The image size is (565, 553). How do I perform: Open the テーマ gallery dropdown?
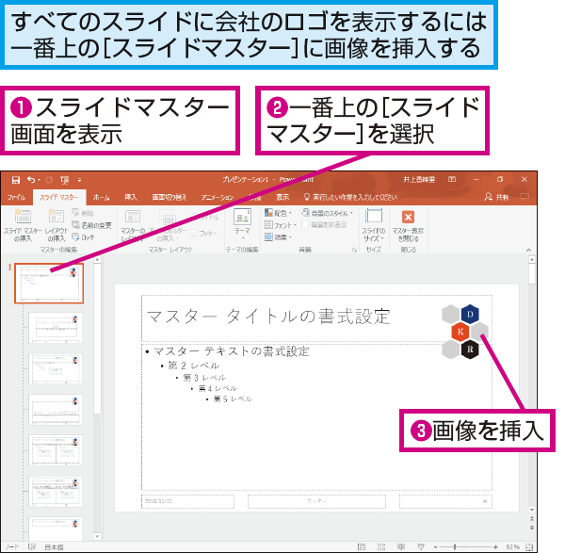click(x=242, y=225)
